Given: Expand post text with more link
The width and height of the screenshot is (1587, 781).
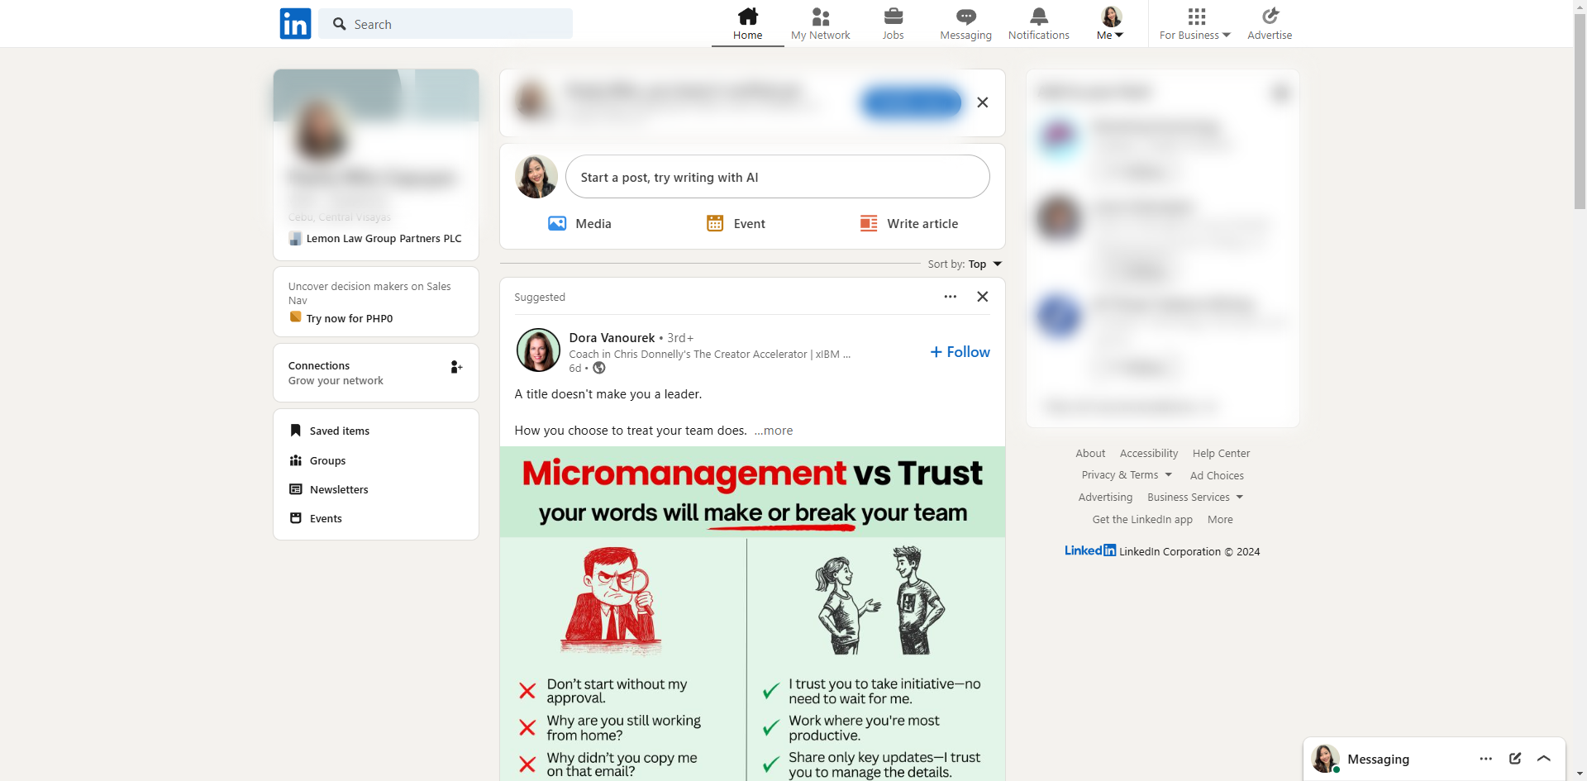Looking at the screenshot, I should click(x=774, y=431).
